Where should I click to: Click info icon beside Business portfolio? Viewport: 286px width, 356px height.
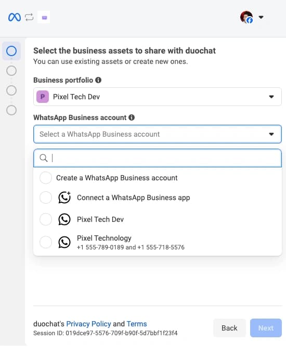coord(98,80)
